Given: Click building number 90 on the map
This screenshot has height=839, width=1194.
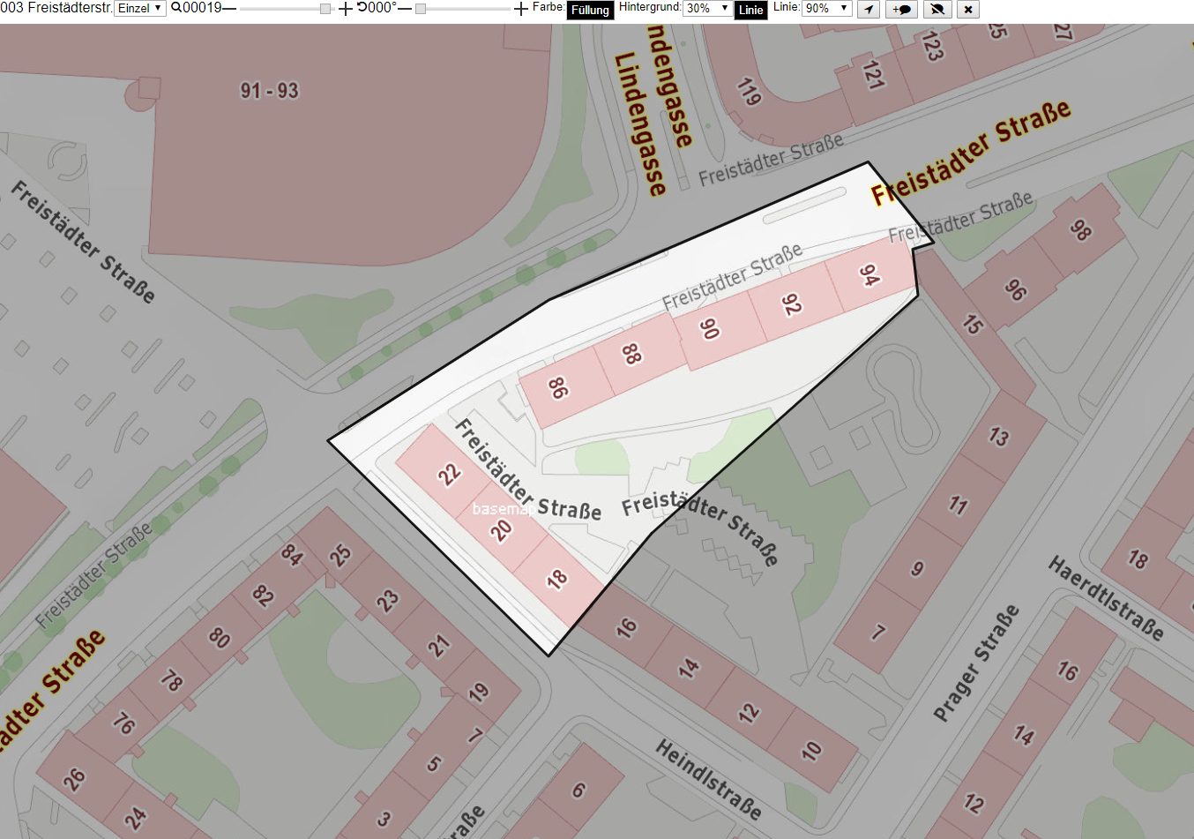Looking at the screenshot, I should [709, 329].
